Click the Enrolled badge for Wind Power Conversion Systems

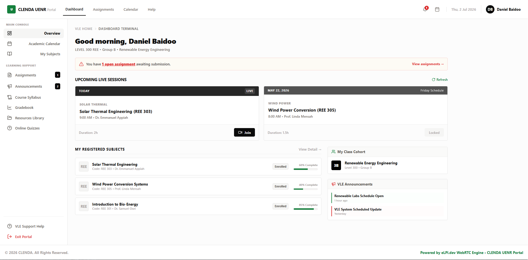[280, 186]
